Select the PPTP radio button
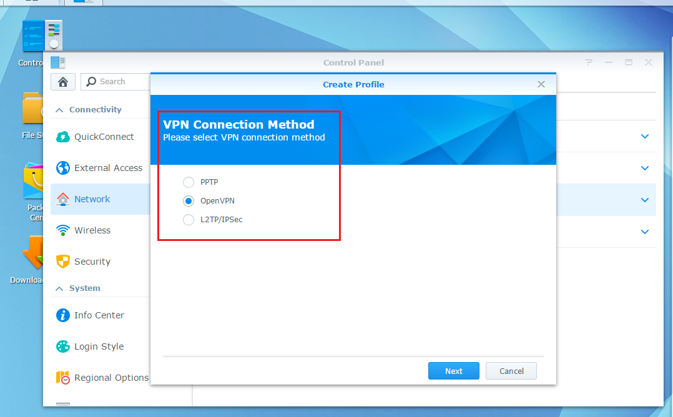This screenshot has height=417, width=673. [x=189, y=182]
